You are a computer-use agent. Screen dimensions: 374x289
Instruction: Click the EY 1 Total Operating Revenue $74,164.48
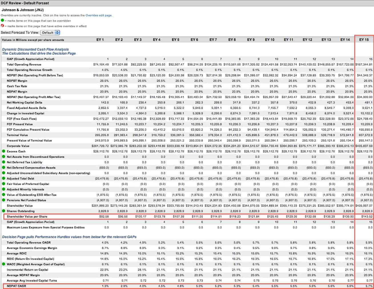pyautogui.click(x=101, y=64)
